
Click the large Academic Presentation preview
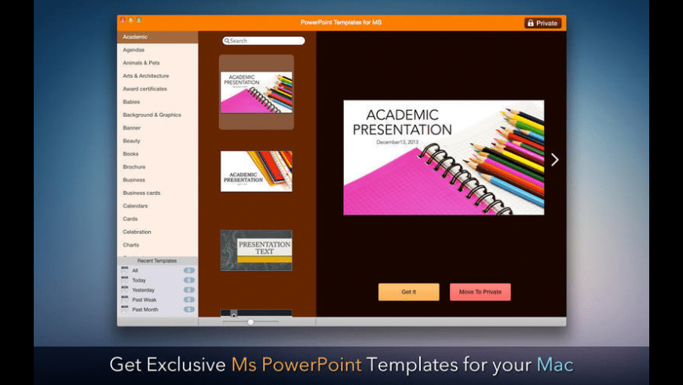444,157
